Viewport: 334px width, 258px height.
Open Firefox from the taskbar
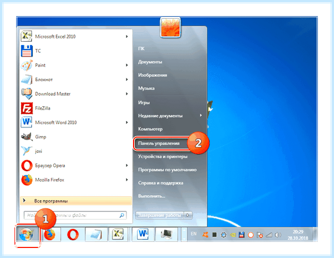pos(50,235)
